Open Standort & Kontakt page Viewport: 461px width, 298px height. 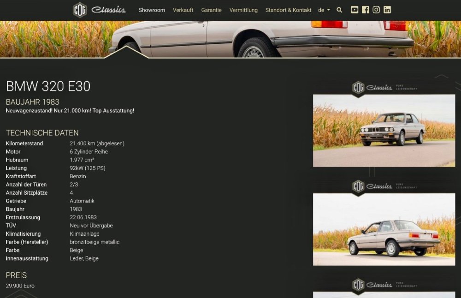[288, 10]
